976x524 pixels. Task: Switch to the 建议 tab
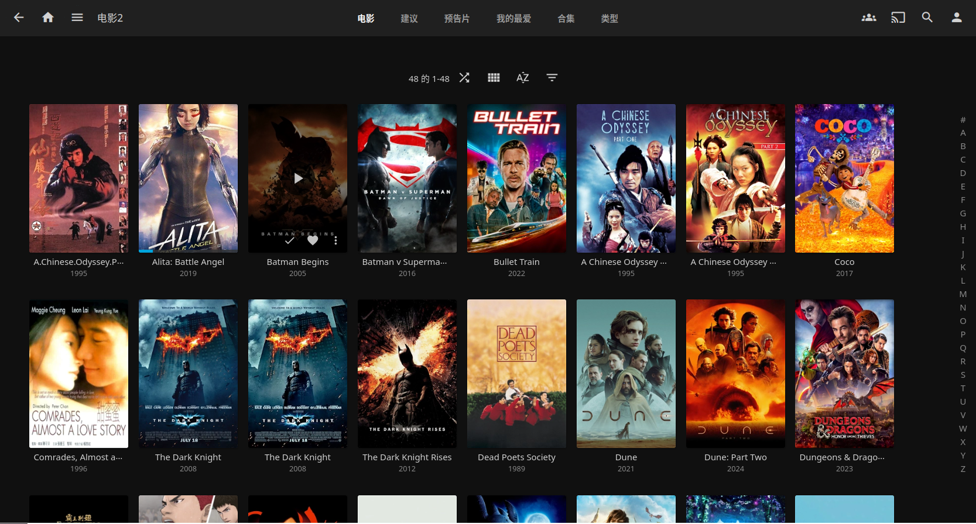pos(409,18)
